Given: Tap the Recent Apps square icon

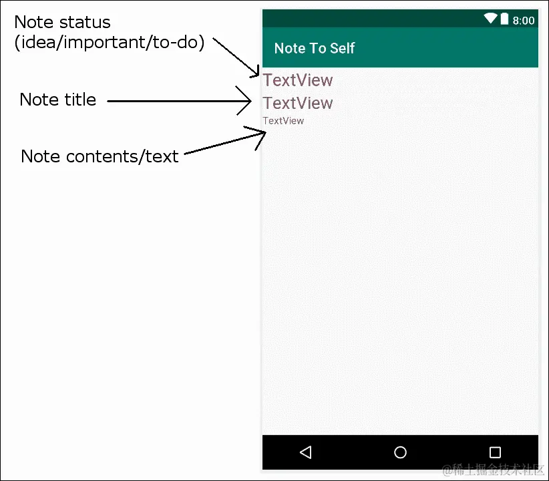Looking at the screenshot, I should pos(495,452).
